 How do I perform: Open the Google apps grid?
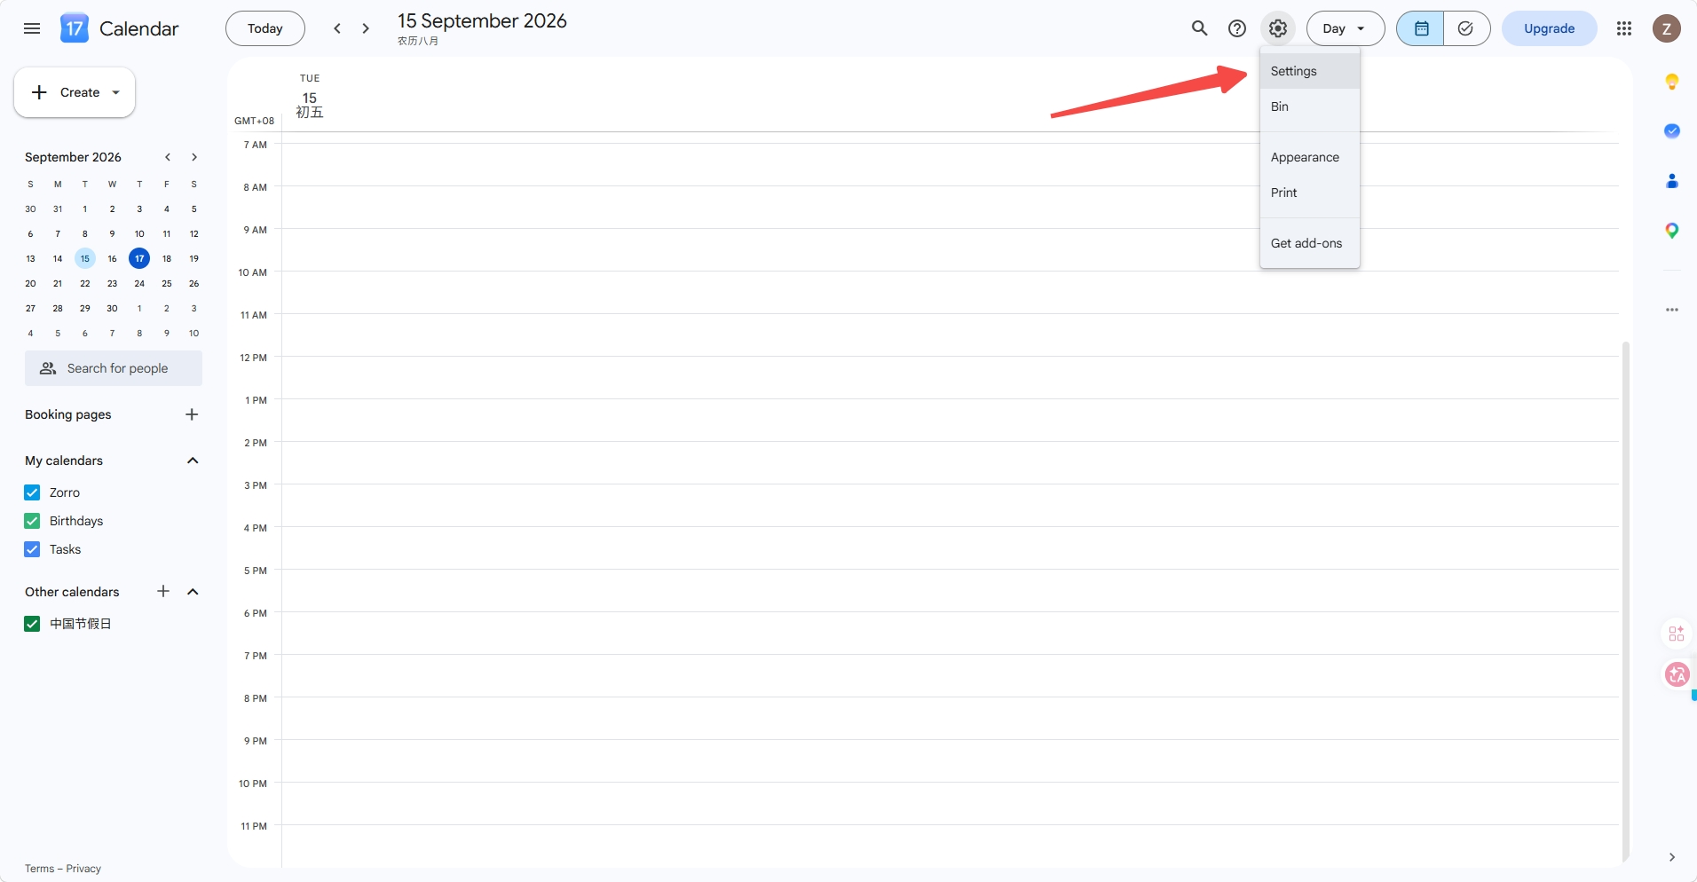1624,28
